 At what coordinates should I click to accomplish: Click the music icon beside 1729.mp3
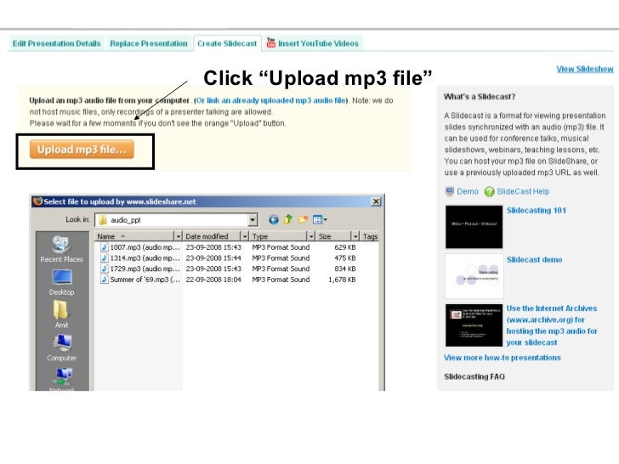105,269
